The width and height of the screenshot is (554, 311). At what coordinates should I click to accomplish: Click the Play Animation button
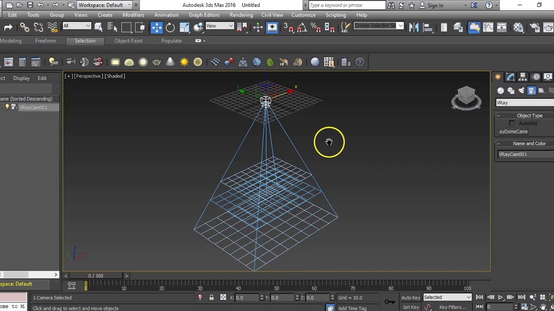coord(500,297)
